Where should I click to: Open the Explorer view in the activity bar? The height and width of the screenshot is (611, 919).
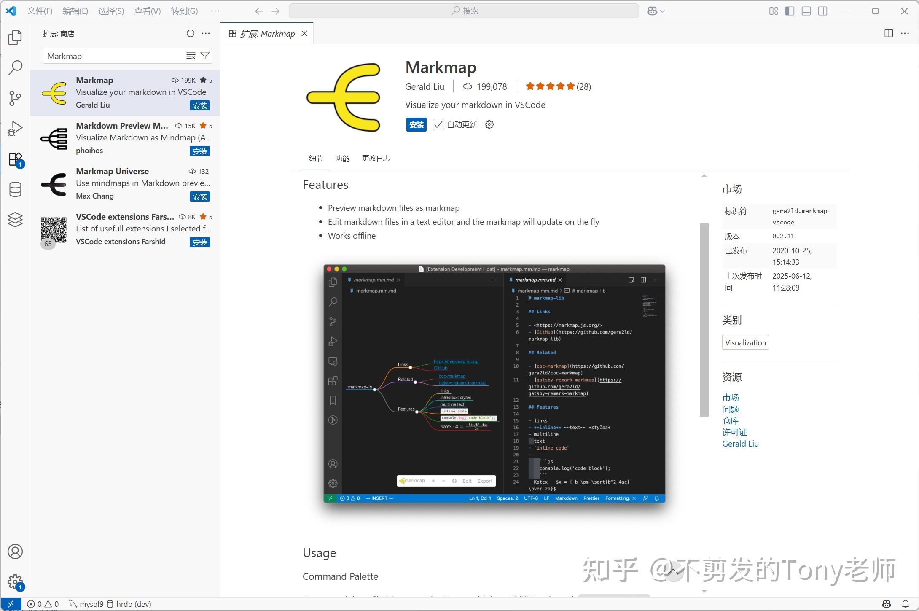pos(15,38)
